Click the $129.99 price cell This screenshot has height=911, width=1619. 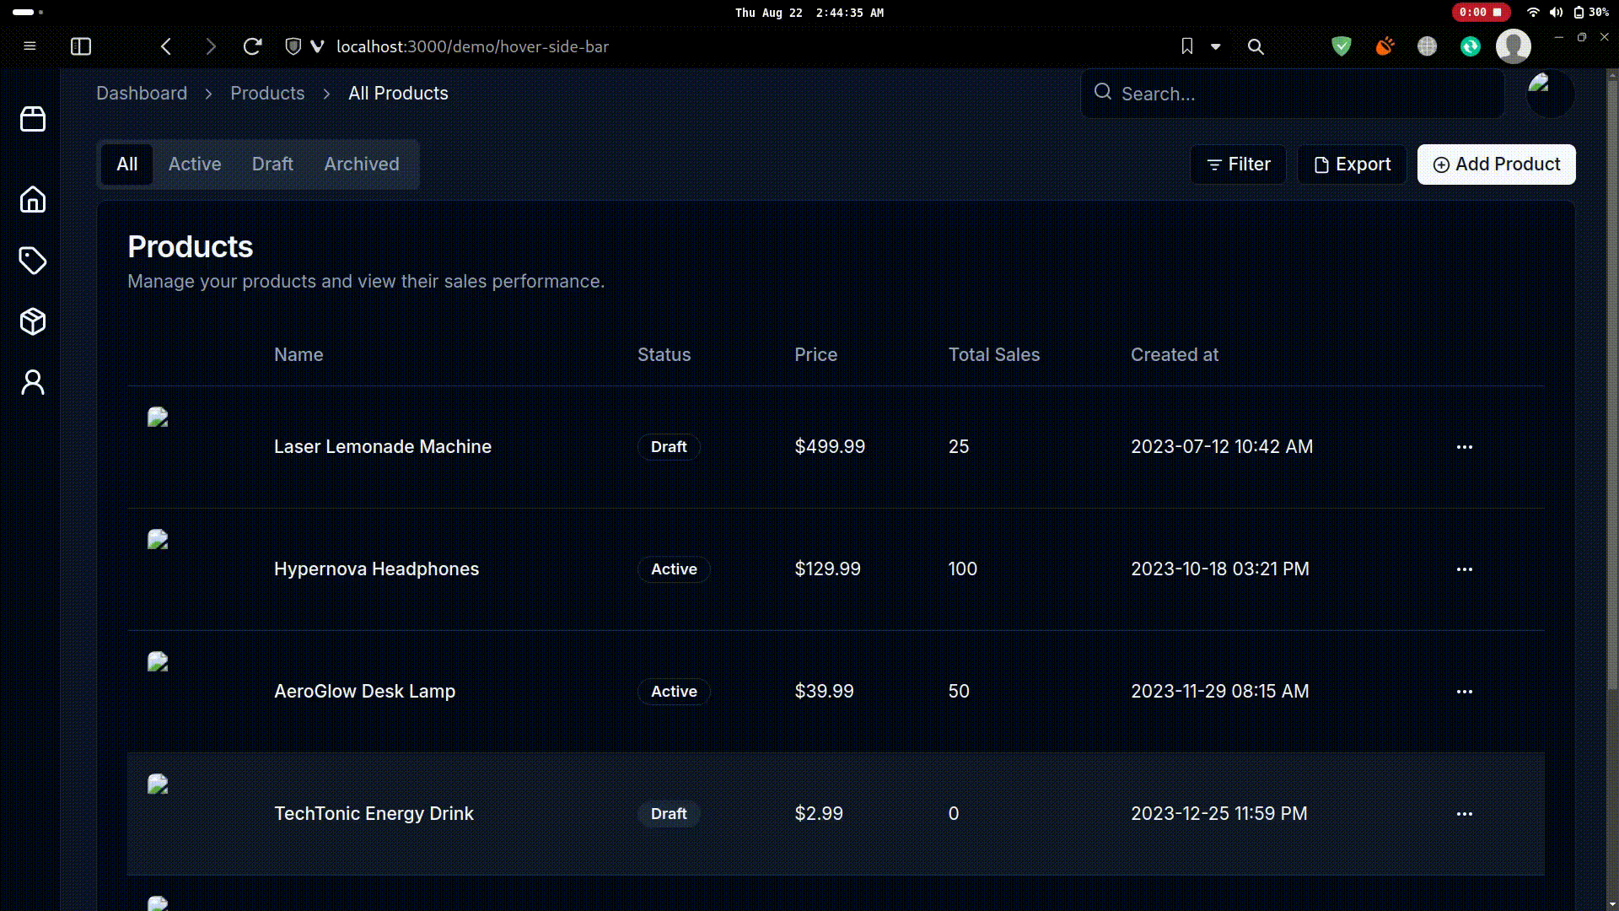coord(827,569)
